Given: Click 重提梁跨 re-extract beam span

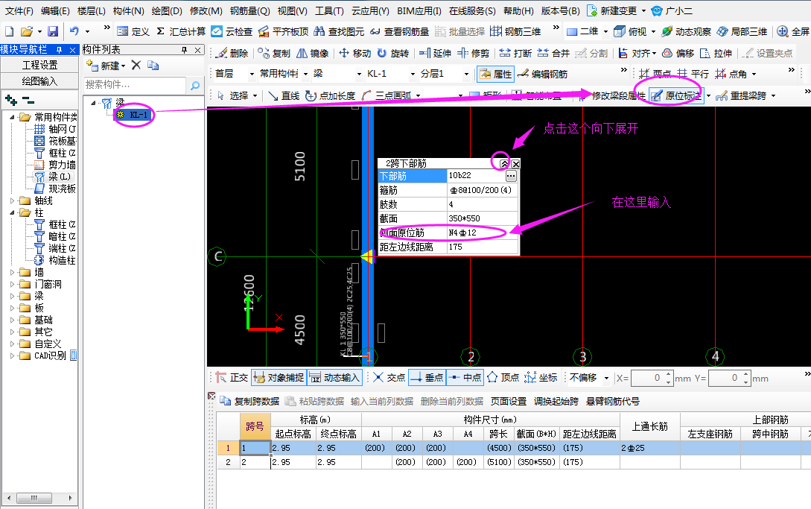Looking at the screenshot, I should [741, 96].
